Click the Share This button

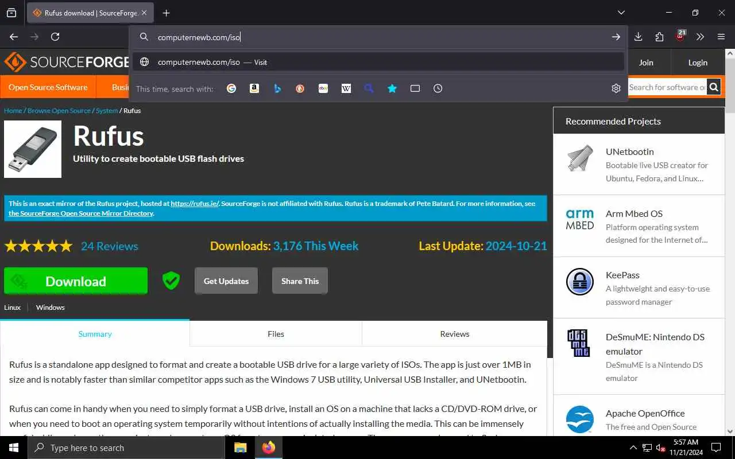(x=300, y=281)
